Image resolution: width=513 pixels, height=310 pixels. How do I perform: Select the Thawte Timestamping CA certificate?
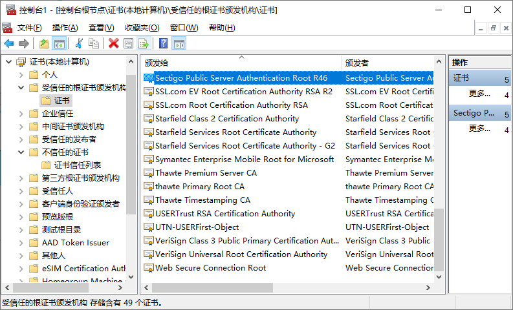point(202,200)
